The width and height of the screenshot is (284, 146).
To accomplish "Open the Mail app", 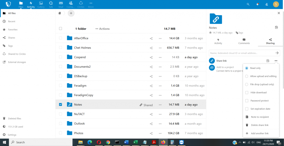I will coord(61,4).
